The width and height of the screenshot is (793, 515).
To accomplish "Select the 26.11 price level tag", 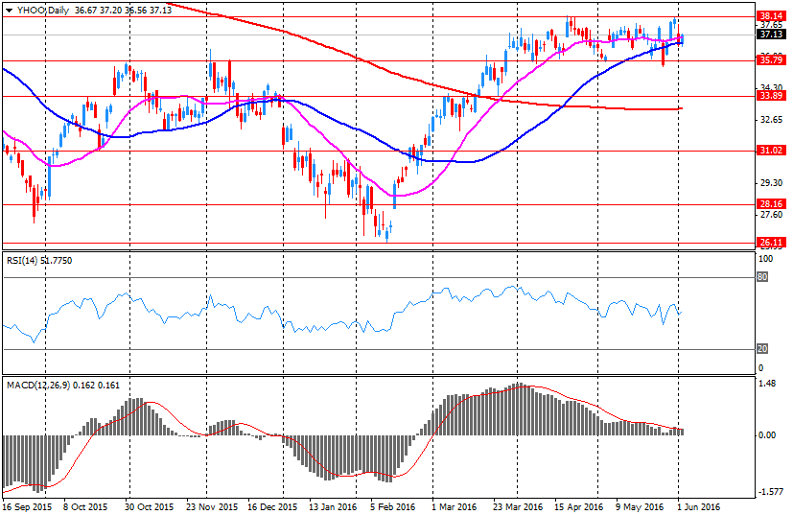I will pos(769,243).
